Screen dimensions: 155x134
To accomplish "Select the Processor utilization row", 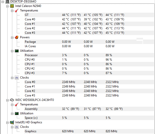I will (31, 55).
